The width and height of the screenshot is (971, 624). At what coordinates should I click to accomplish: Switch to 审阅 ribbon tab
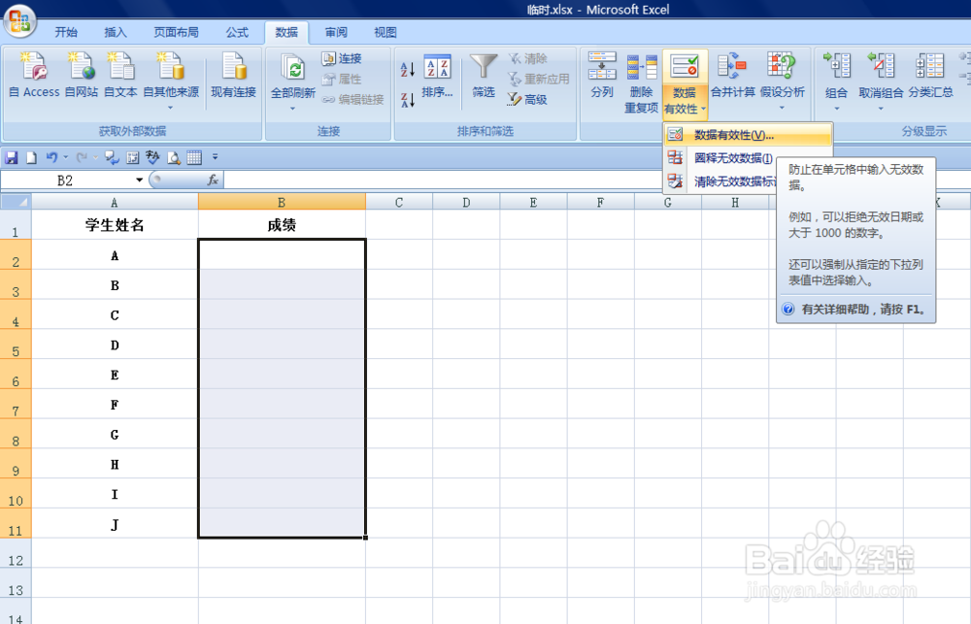[336, 32]
